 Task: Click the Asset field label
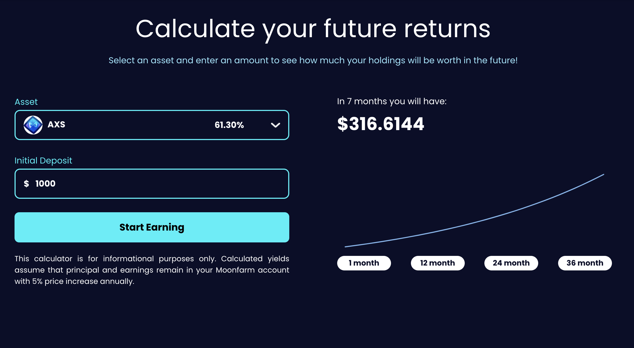[x=26, y=102]
